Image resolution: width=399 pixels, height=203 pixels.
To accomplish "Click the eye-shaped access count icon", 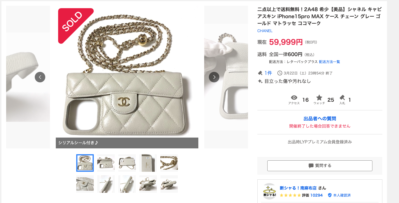I will pos(294,98).
